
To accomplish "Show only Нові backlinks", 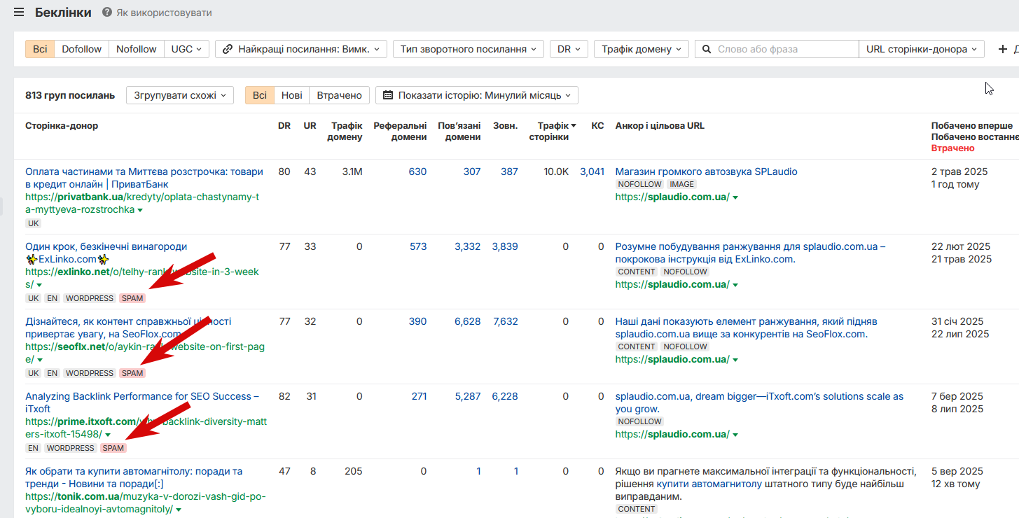I will [x=291, y=95].
